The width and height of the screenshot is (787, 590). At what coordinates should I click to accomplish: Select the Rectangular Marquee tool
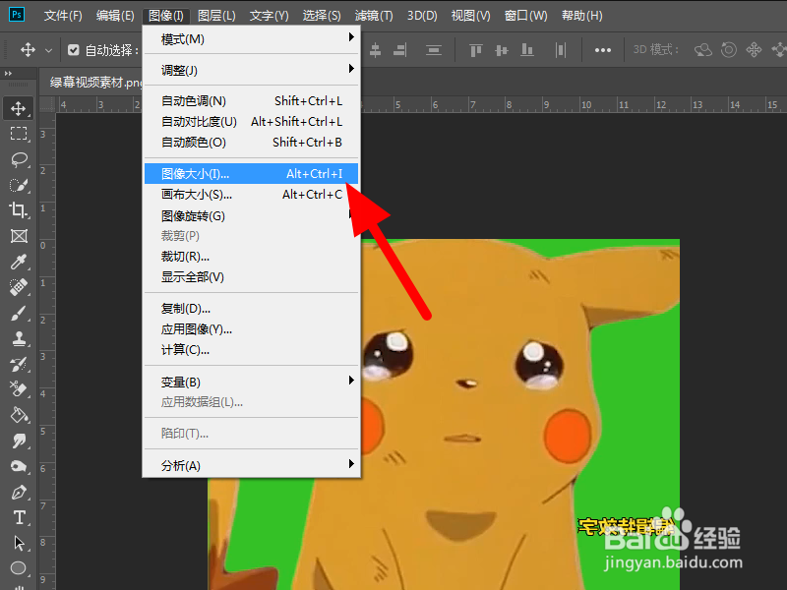point(19,134)
